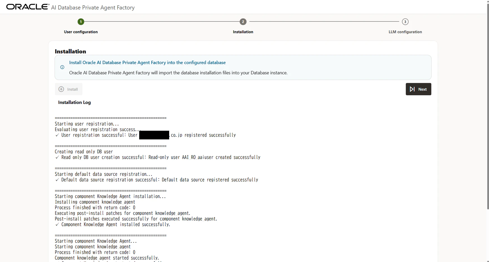Image resolution: width=489 pixels, height=262 pixels.
Task: Click the "Installation Log" heading
Action: [74, 102]
